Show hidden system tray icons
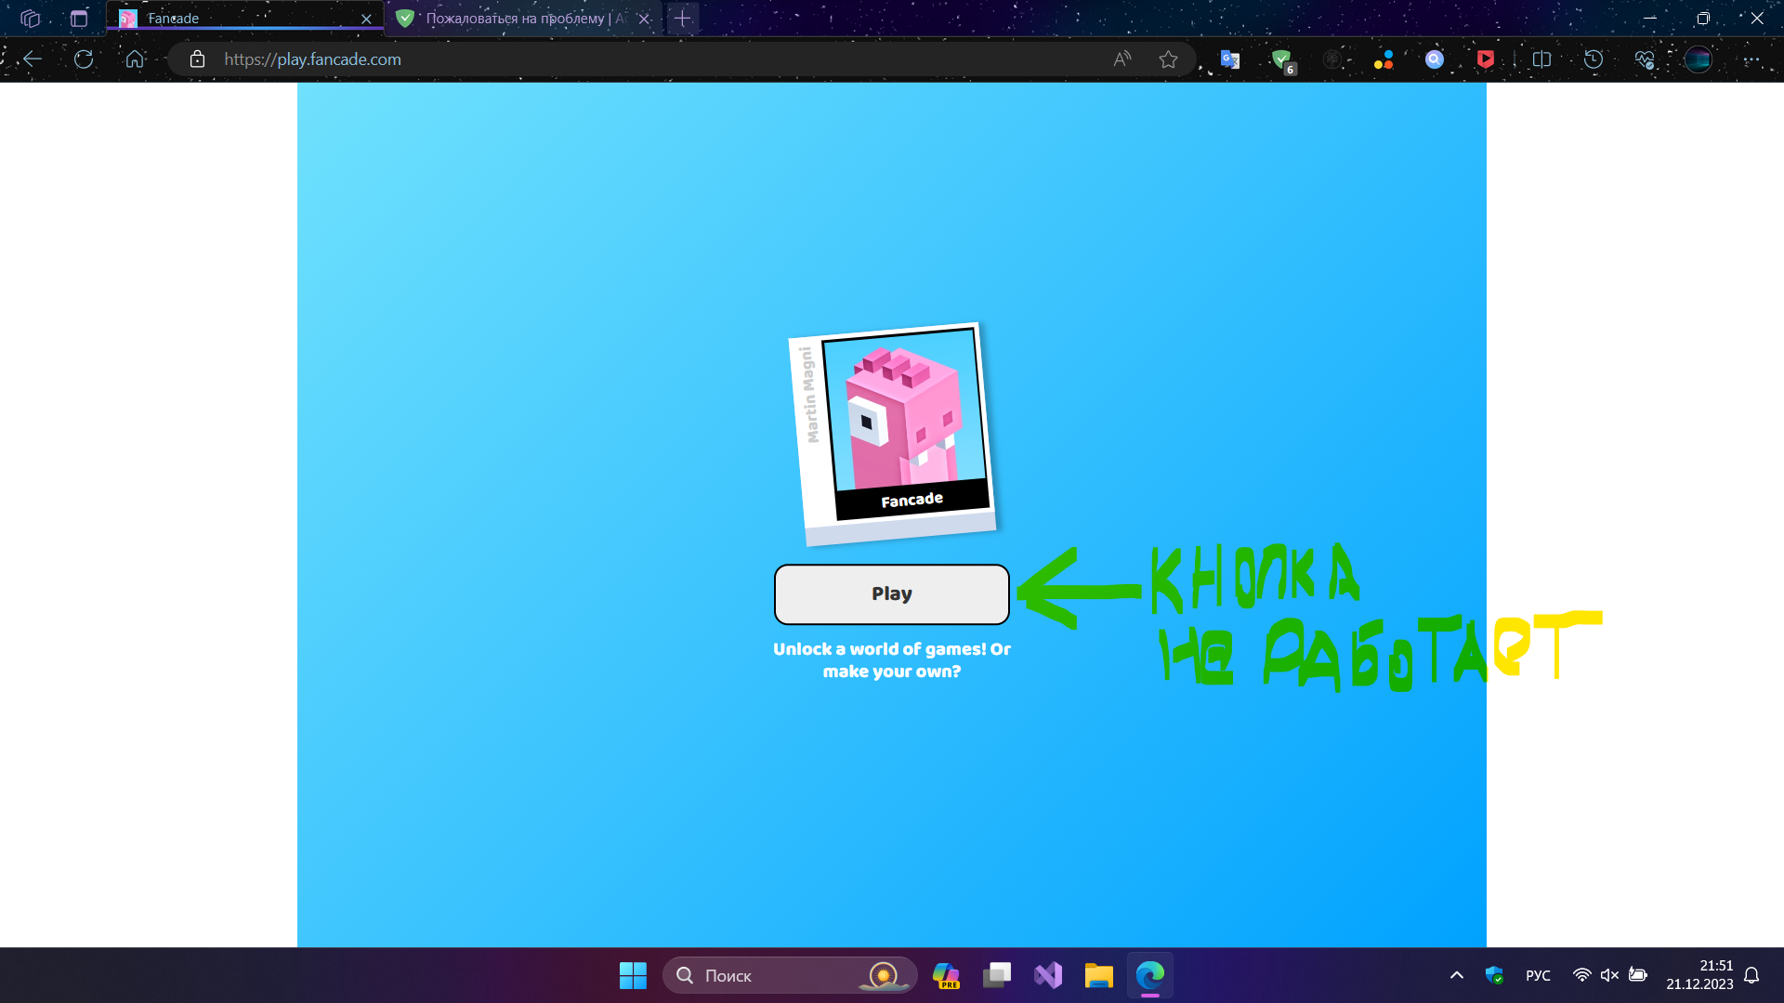 pyautogui.click(x=1456, y=975)
